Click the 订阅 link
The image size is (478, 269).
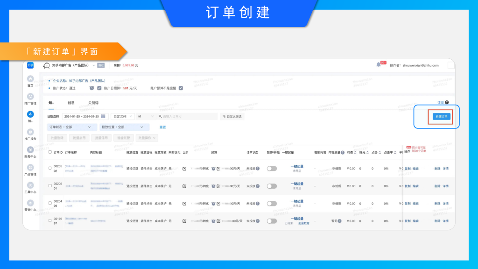(x=441, y=102)
